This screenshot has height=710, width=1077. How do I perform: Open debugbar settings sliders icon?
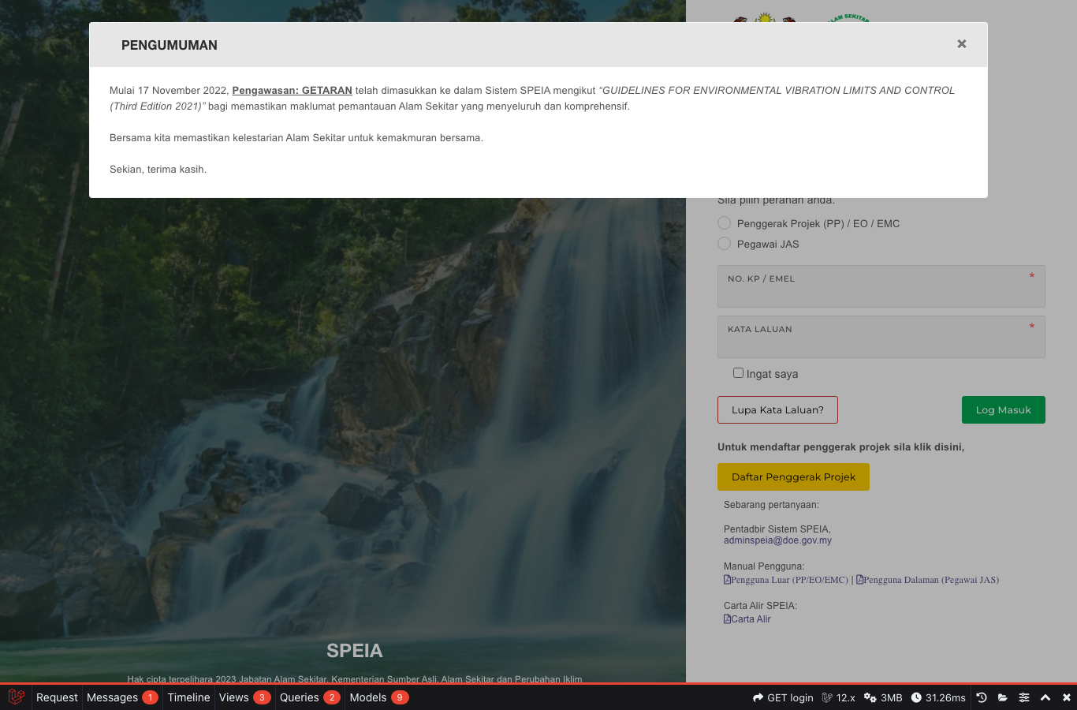coord(1024,697)
